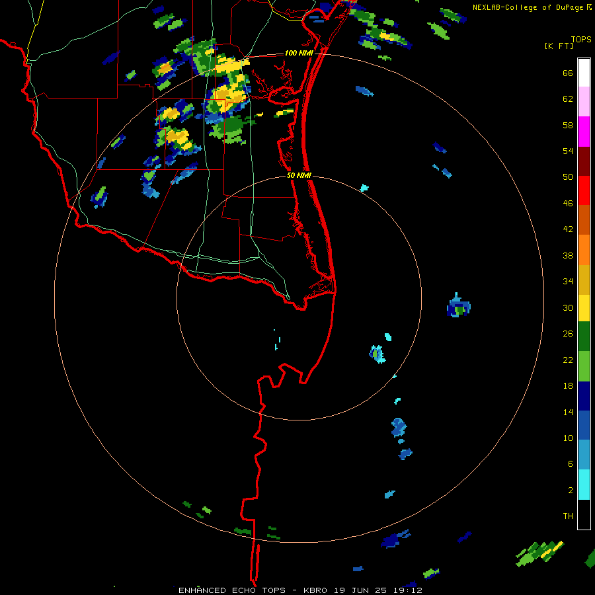Pick the cyan legend swatch

coord(584,485)
